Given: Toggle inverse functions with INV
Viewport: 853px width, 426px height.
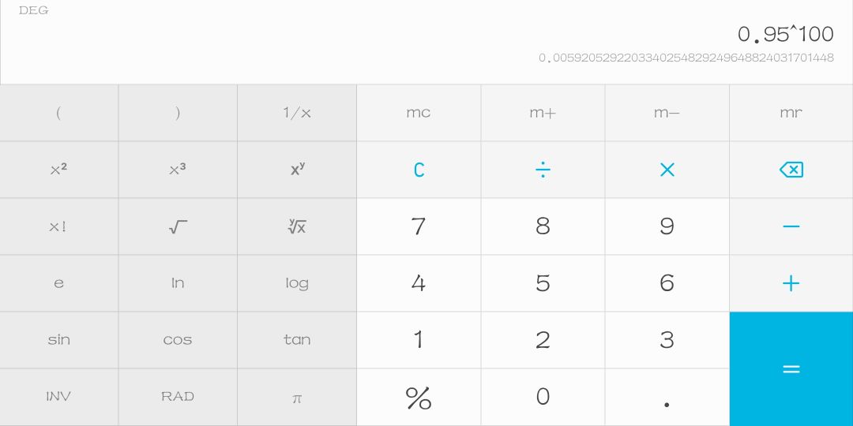Looking at the screenshot, I should (x=59, y=397).
